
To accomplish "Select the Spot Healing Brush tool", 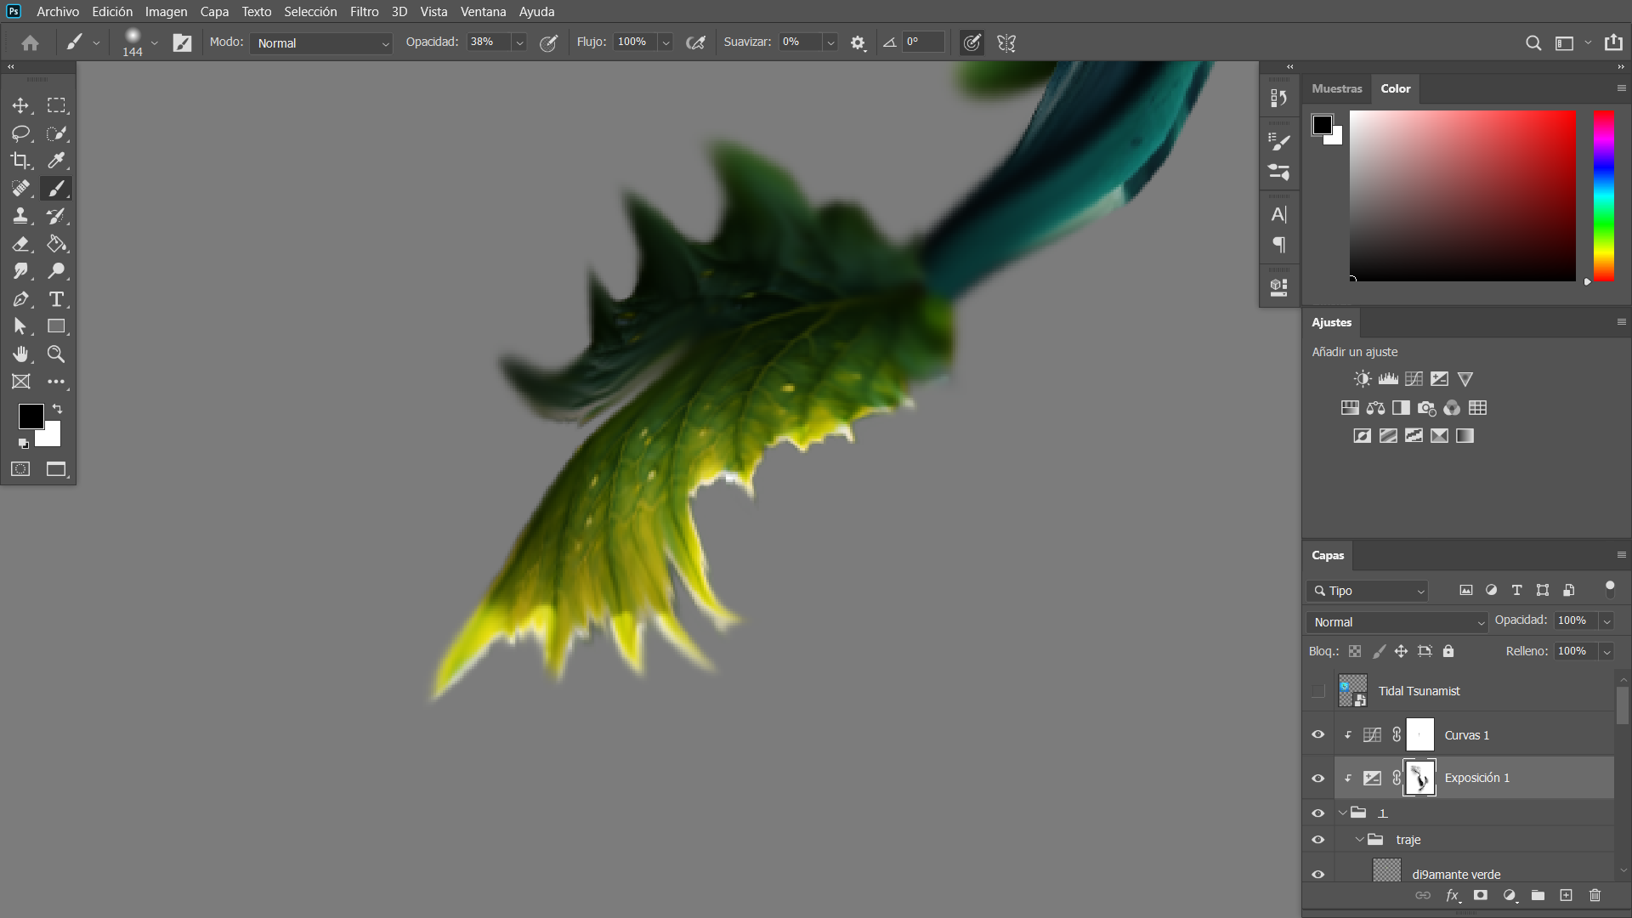I will click(x=20, y=189).
